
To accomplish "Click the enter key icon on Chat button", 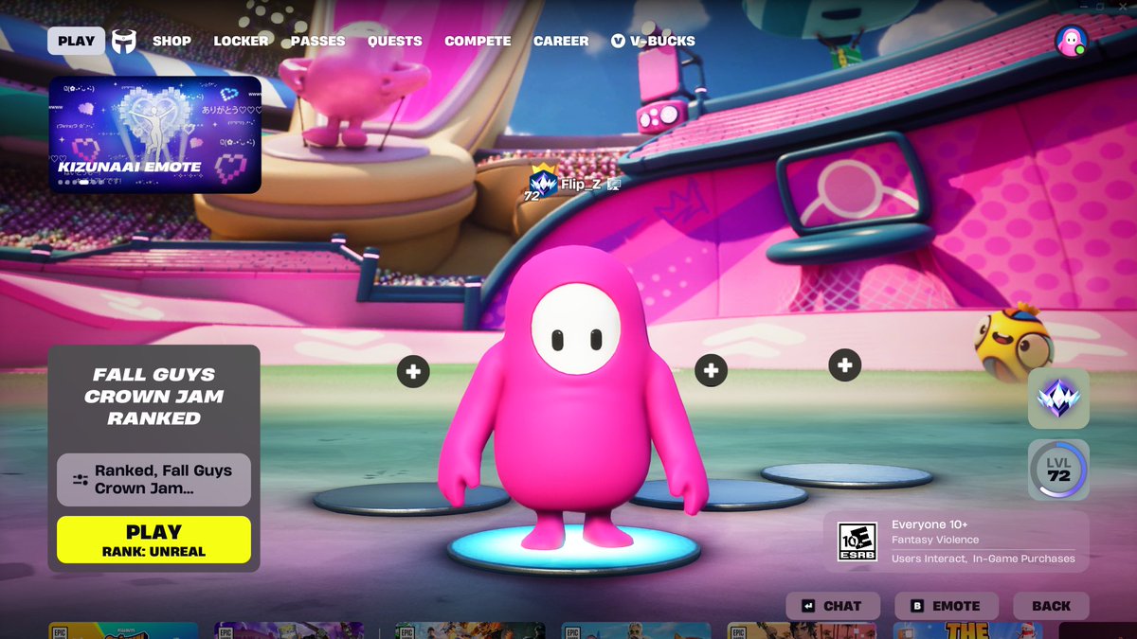I will (808, 606).
